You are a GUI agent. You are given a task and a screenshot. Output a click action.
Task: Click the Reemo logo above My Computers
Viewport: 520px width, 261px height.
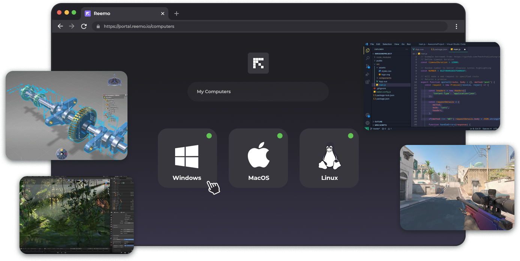(x=258, y=63)
